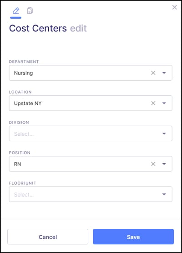Remove the RN position selection

pyautogui.click(x=153, y=164)
